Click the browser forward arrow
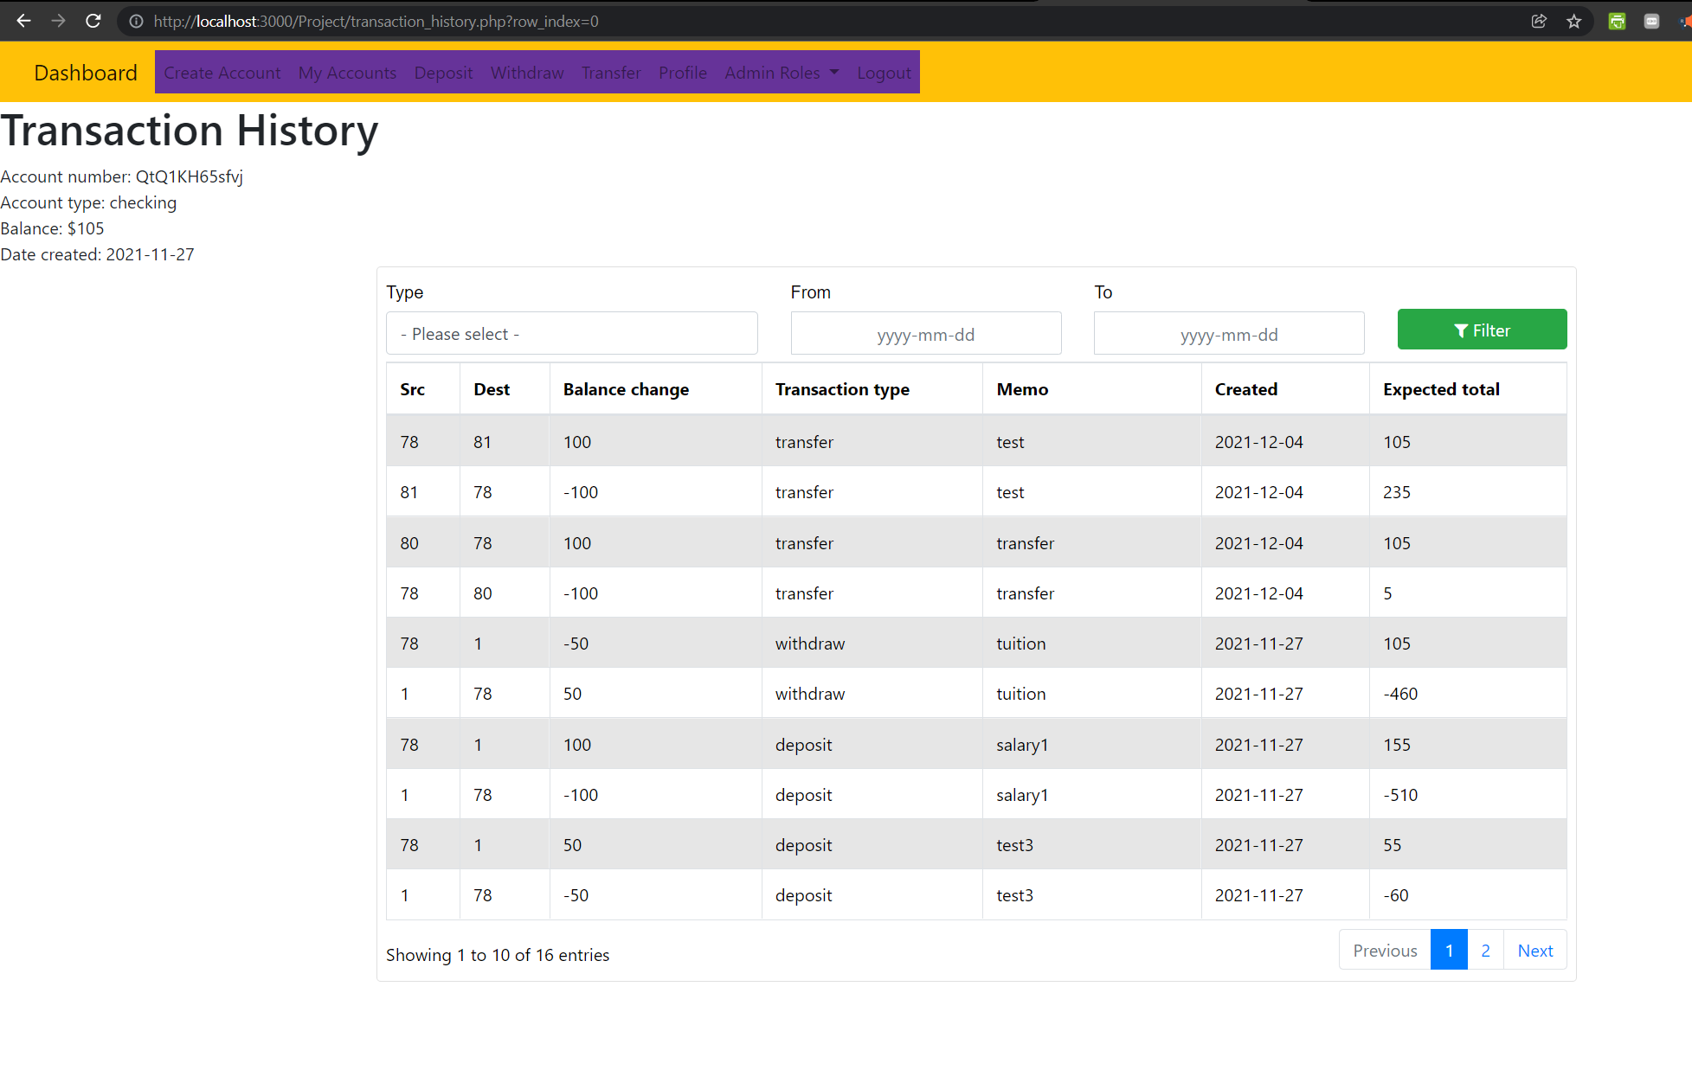 tap(58, 21)
